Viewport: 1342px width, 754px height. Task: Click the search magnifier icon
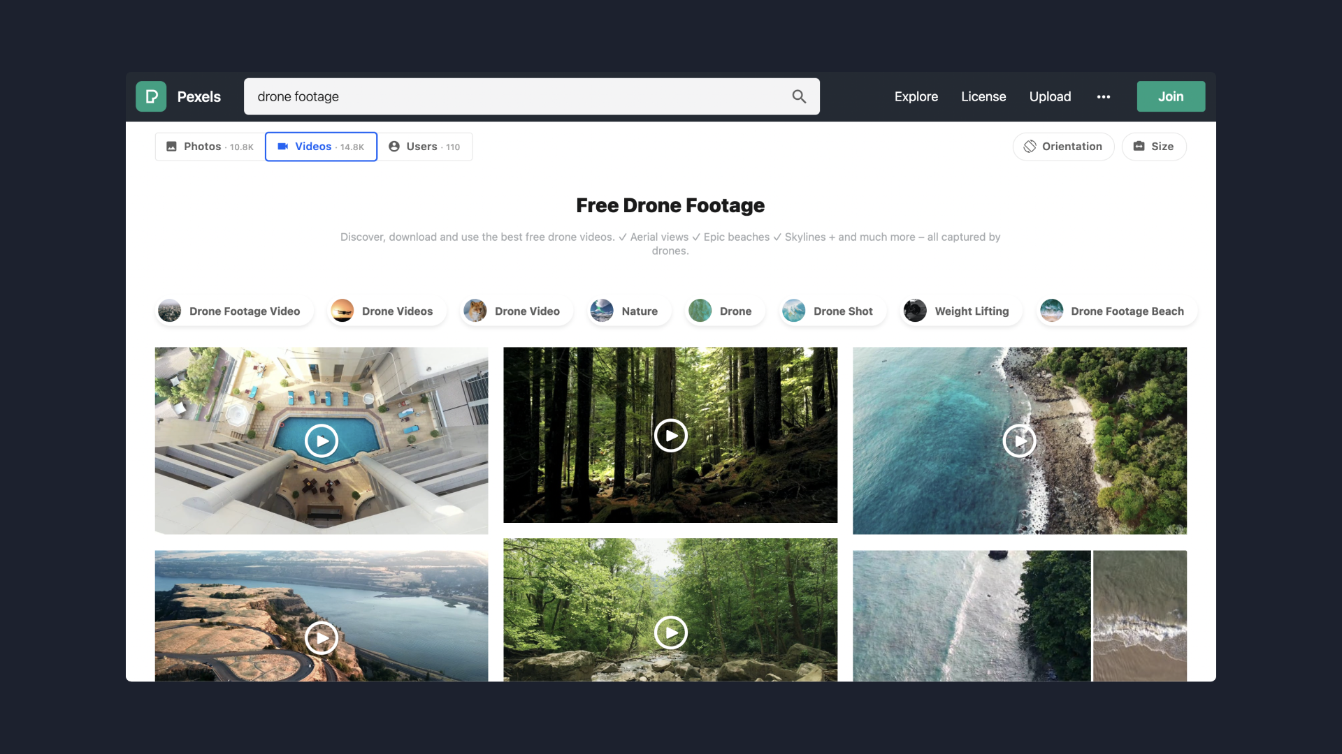(799, 96)
